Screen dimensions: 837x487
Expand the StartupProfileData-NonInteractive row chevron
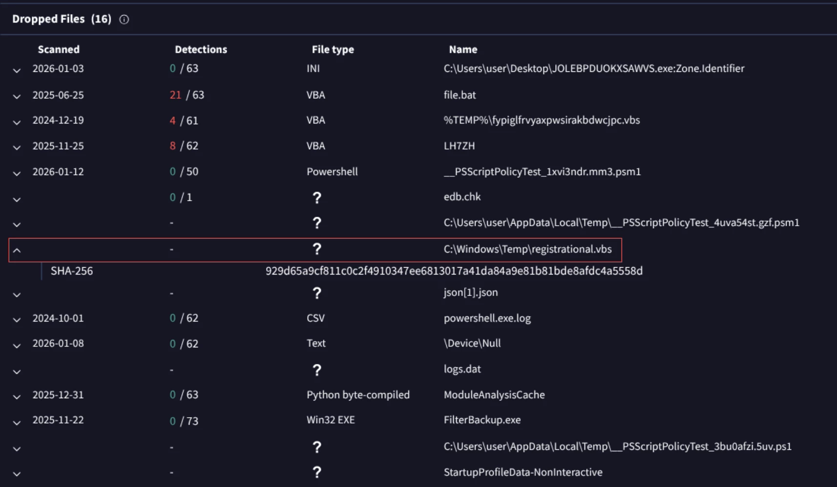[17, 474]
